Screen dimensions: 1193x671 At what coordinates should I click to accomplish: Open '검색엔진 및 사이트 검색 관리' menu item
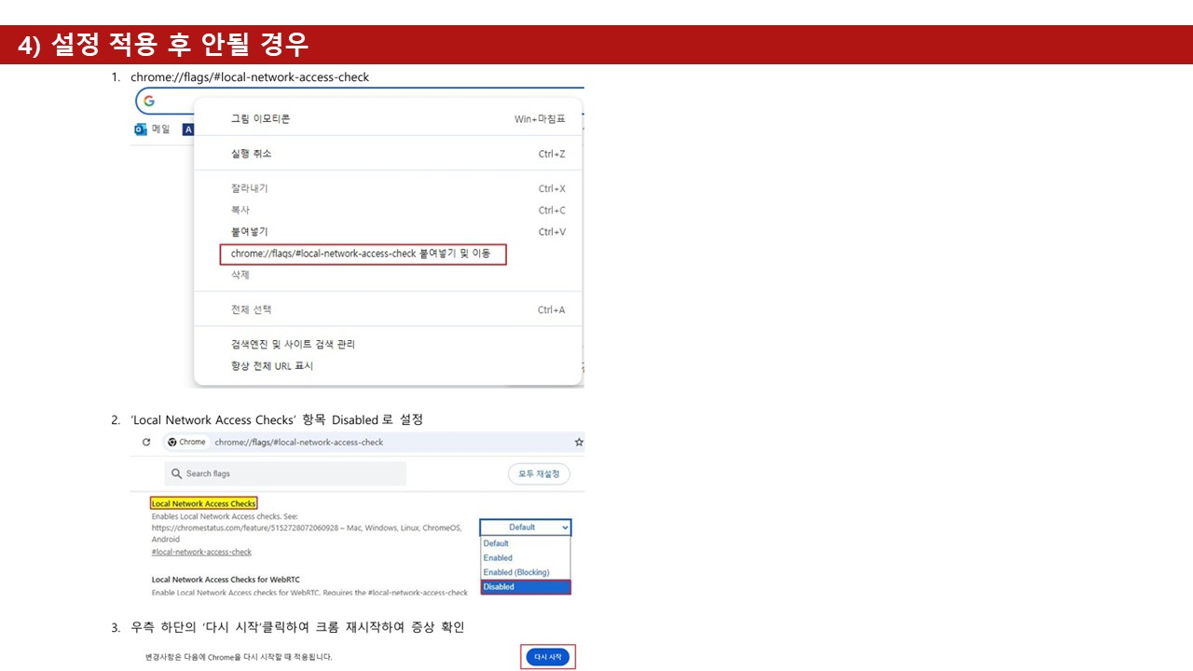pyautogui.click(x=294, y=344)
